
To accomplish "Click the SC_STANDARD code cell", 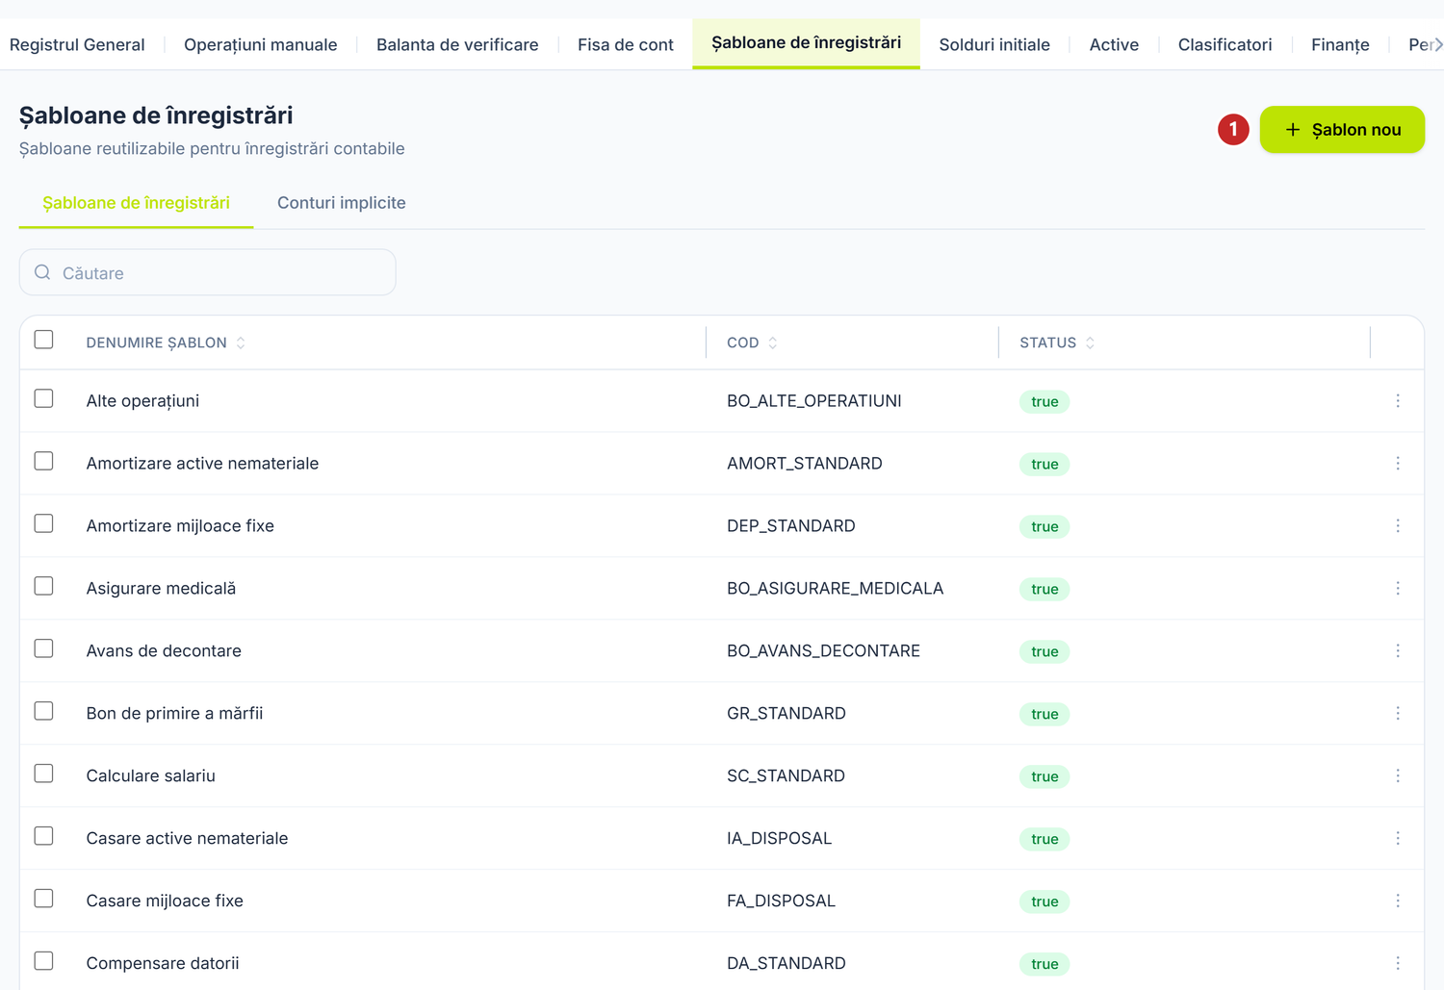I will pos(786,775).
